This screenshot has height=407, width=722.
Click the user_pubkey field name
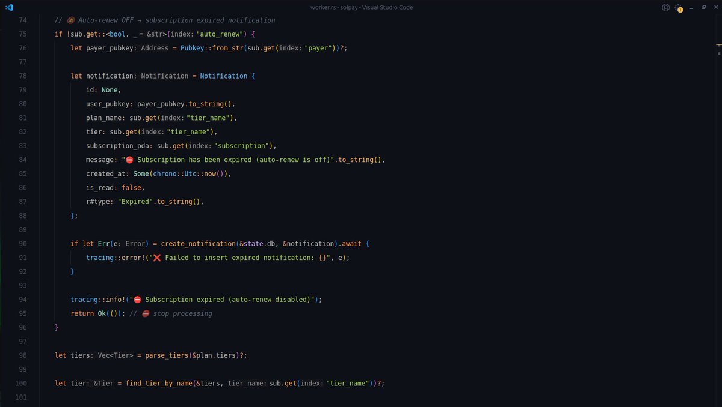(x=108, y=104)
